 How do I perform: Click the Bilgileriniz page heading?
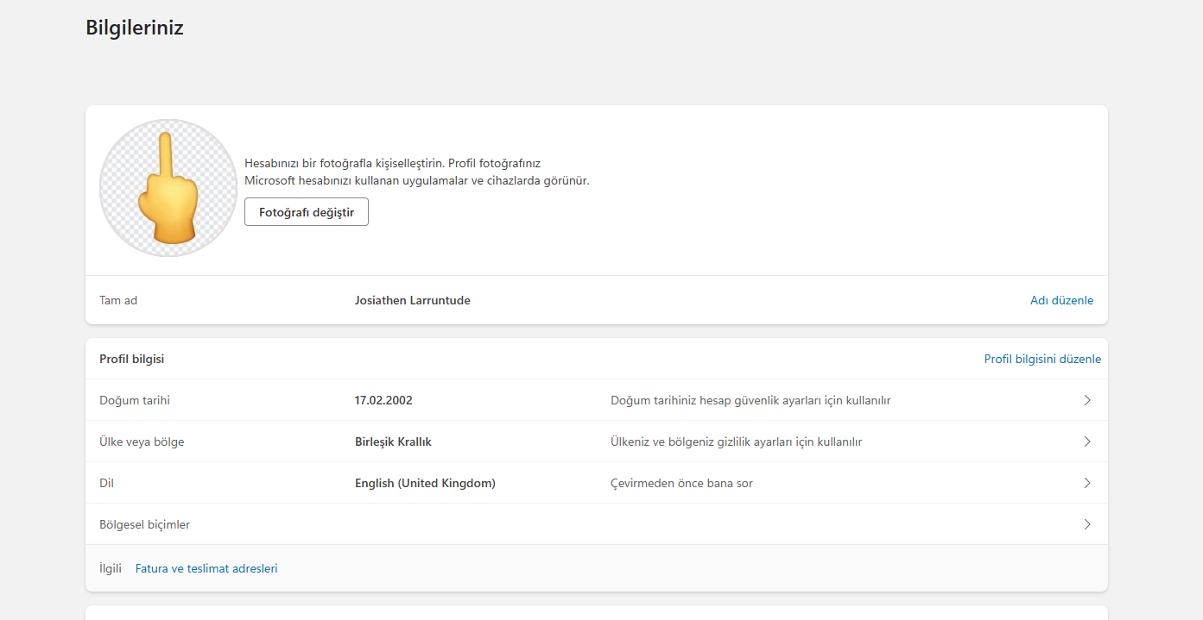point(135,28)
